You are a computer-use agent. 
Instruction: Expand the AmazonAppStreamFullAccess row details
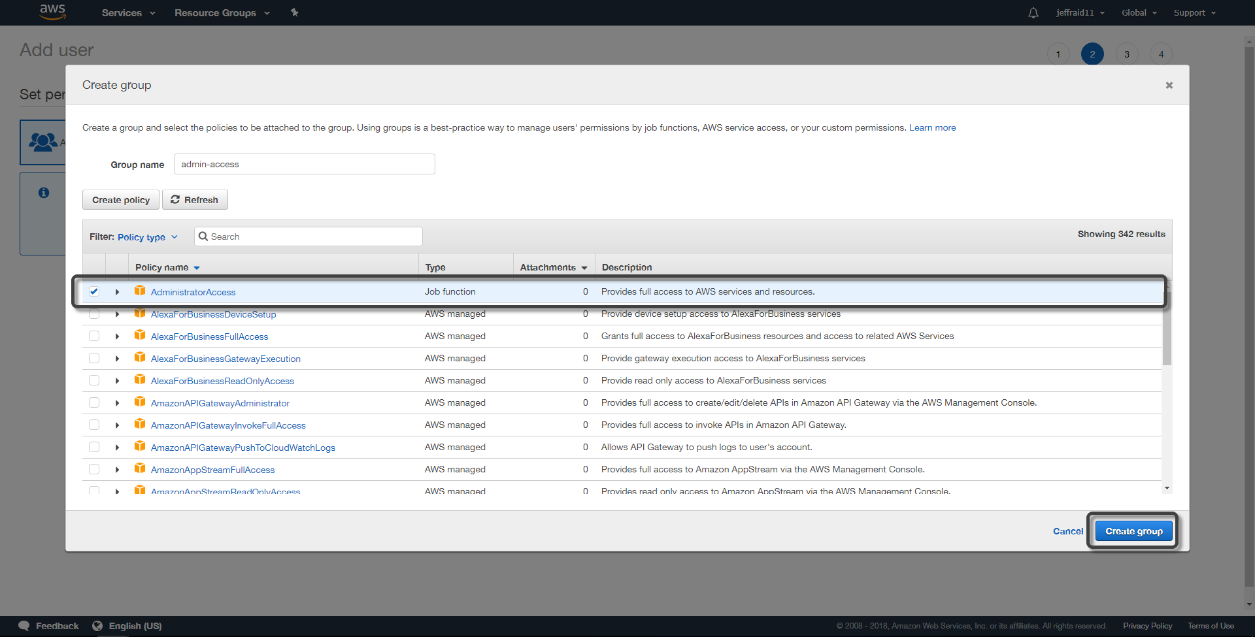(x=117, y=470)
